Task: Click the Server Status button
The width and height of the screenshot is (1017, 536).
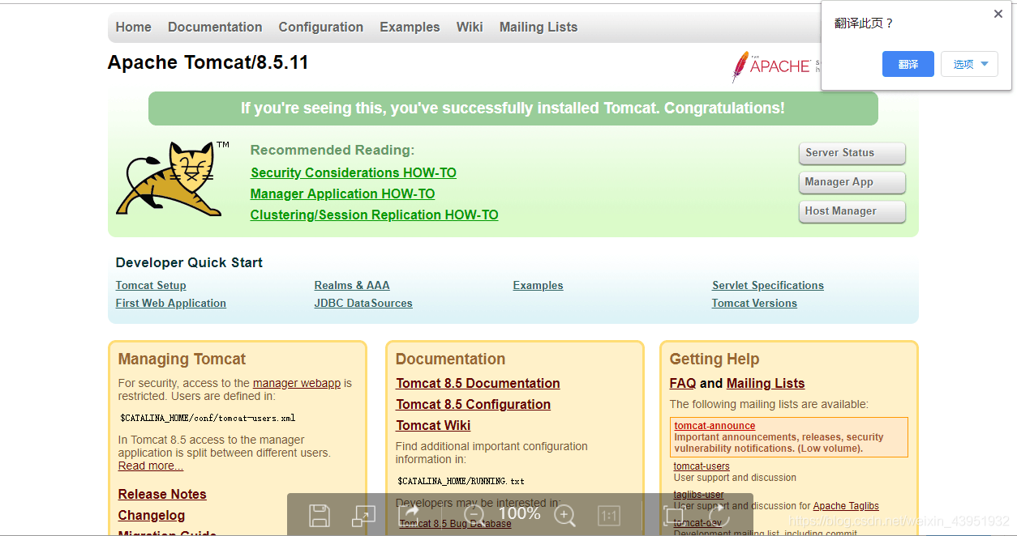Action: 852,153
